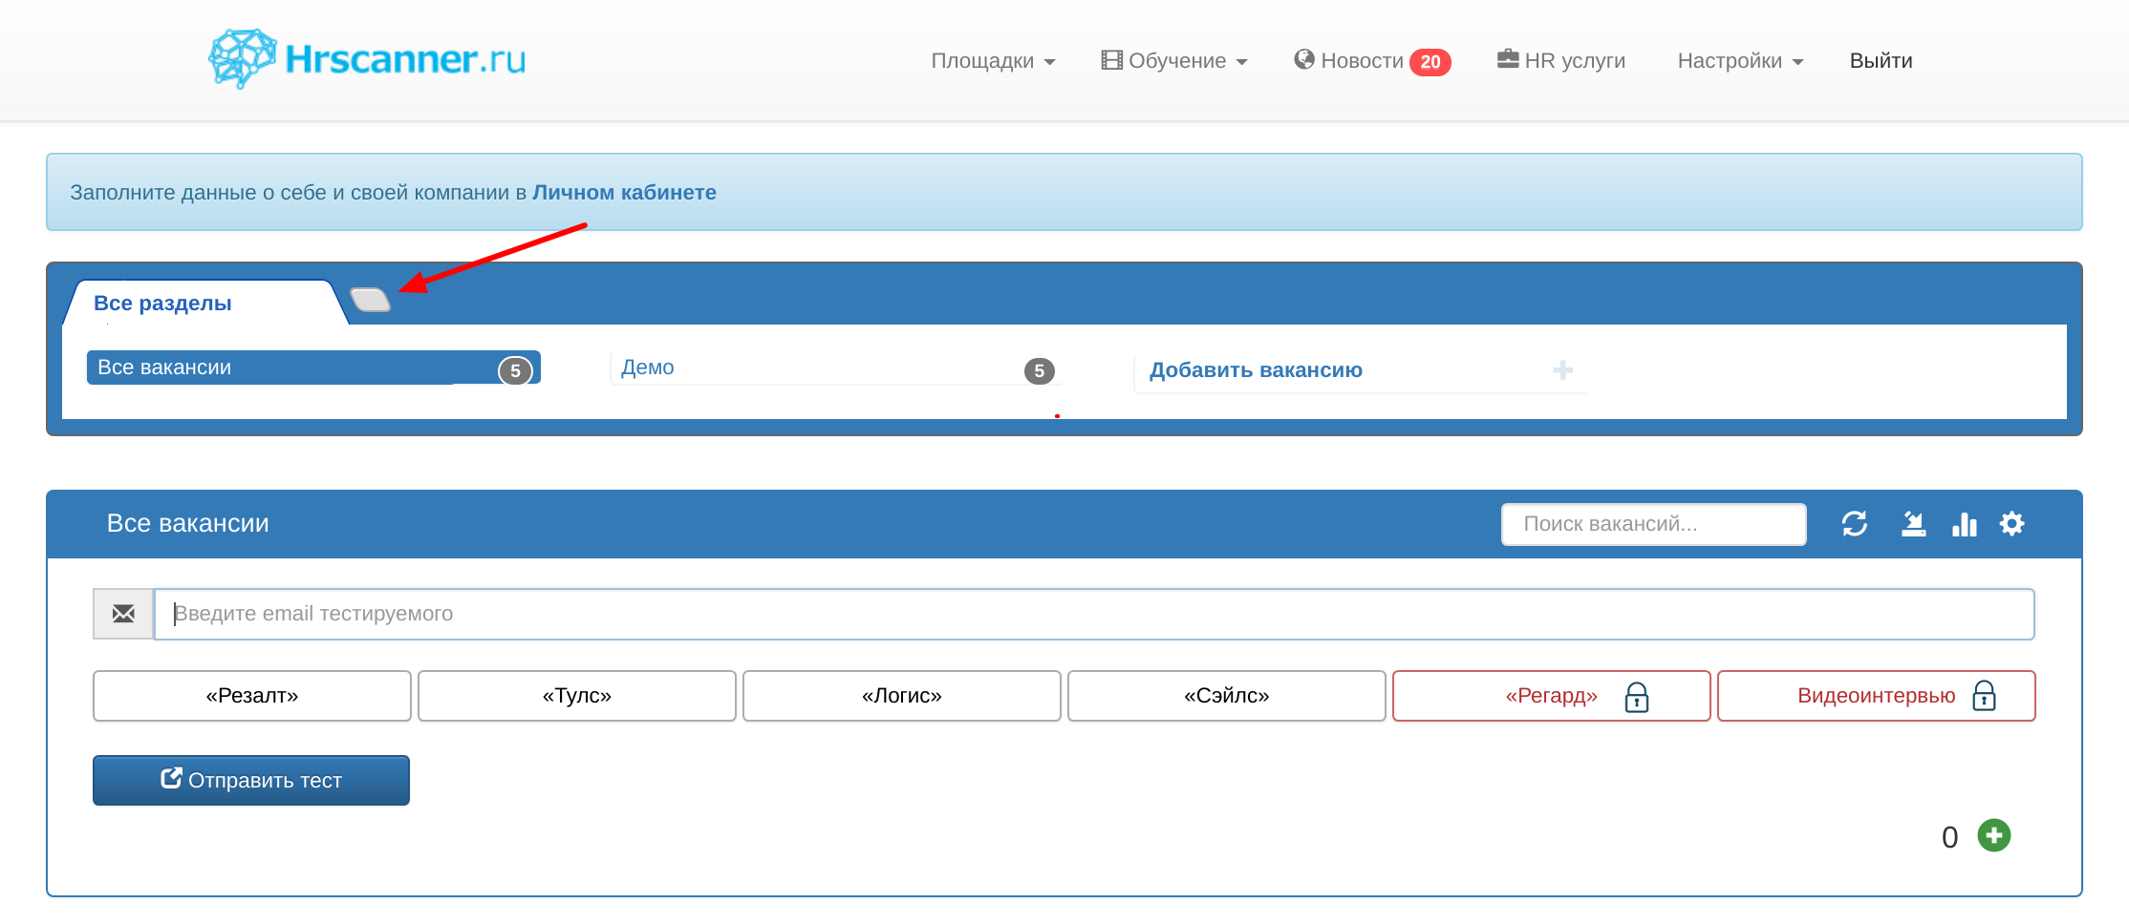2129x924 pixels.
Task: Click the count badge on Демо
Action: [1040, 371]
